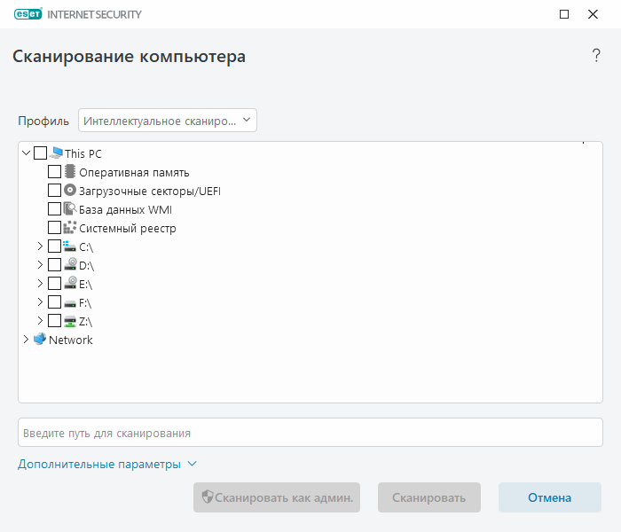The image size is (621, 532).
Task: Click the D:\ optical drive icon
Action: click(x=70, y=264)
